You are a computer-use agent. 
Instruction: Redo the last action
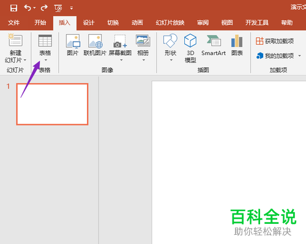[x=44, y=8]
